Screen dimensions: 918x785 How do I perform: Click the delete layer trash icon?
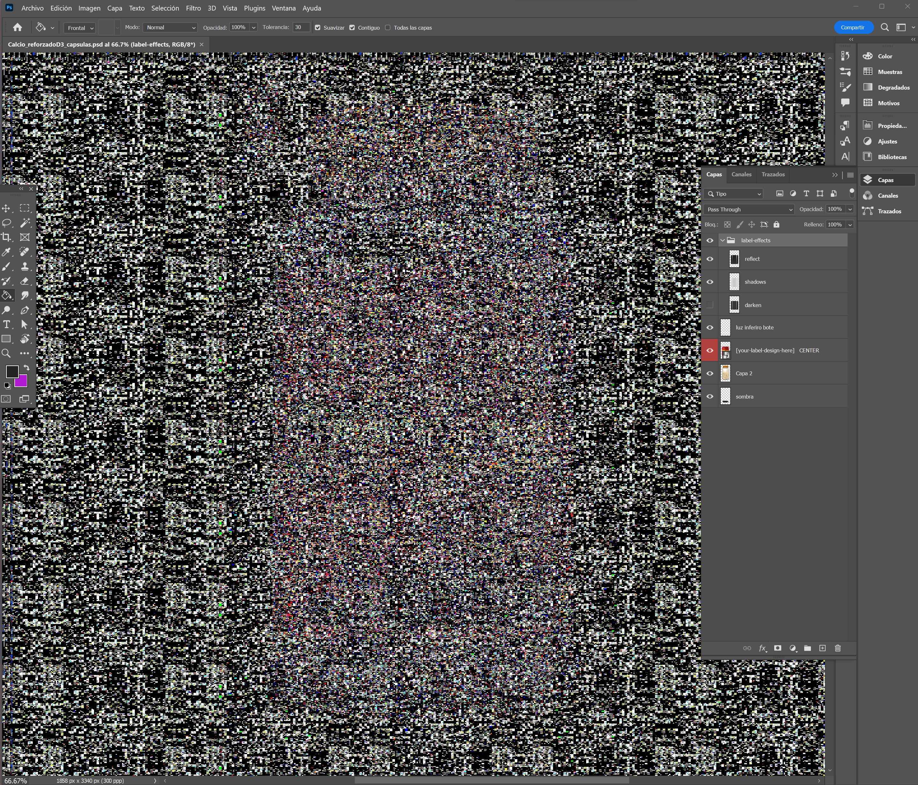837,648
